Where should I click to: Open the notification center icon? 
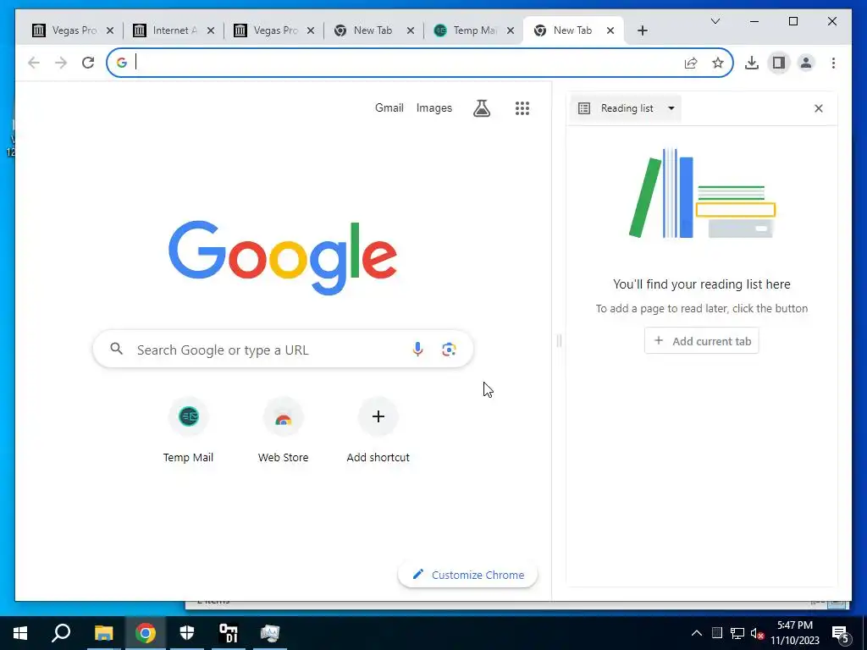click(841, 633)
